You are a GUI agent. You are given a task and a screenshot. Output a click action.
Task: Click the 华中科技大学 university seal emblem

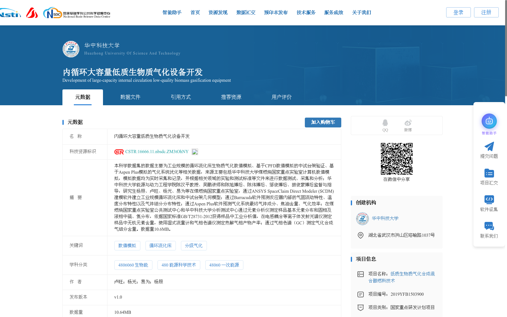pos(71,49)
